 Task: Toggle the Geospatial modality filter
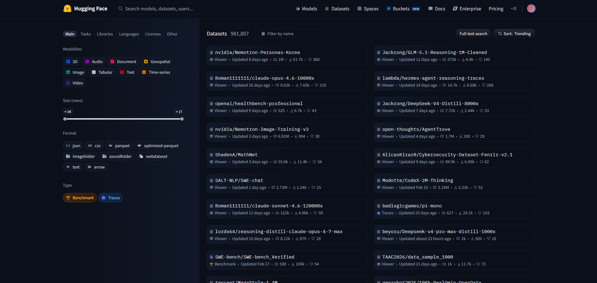pyautogui.click(x=157, y=61)
